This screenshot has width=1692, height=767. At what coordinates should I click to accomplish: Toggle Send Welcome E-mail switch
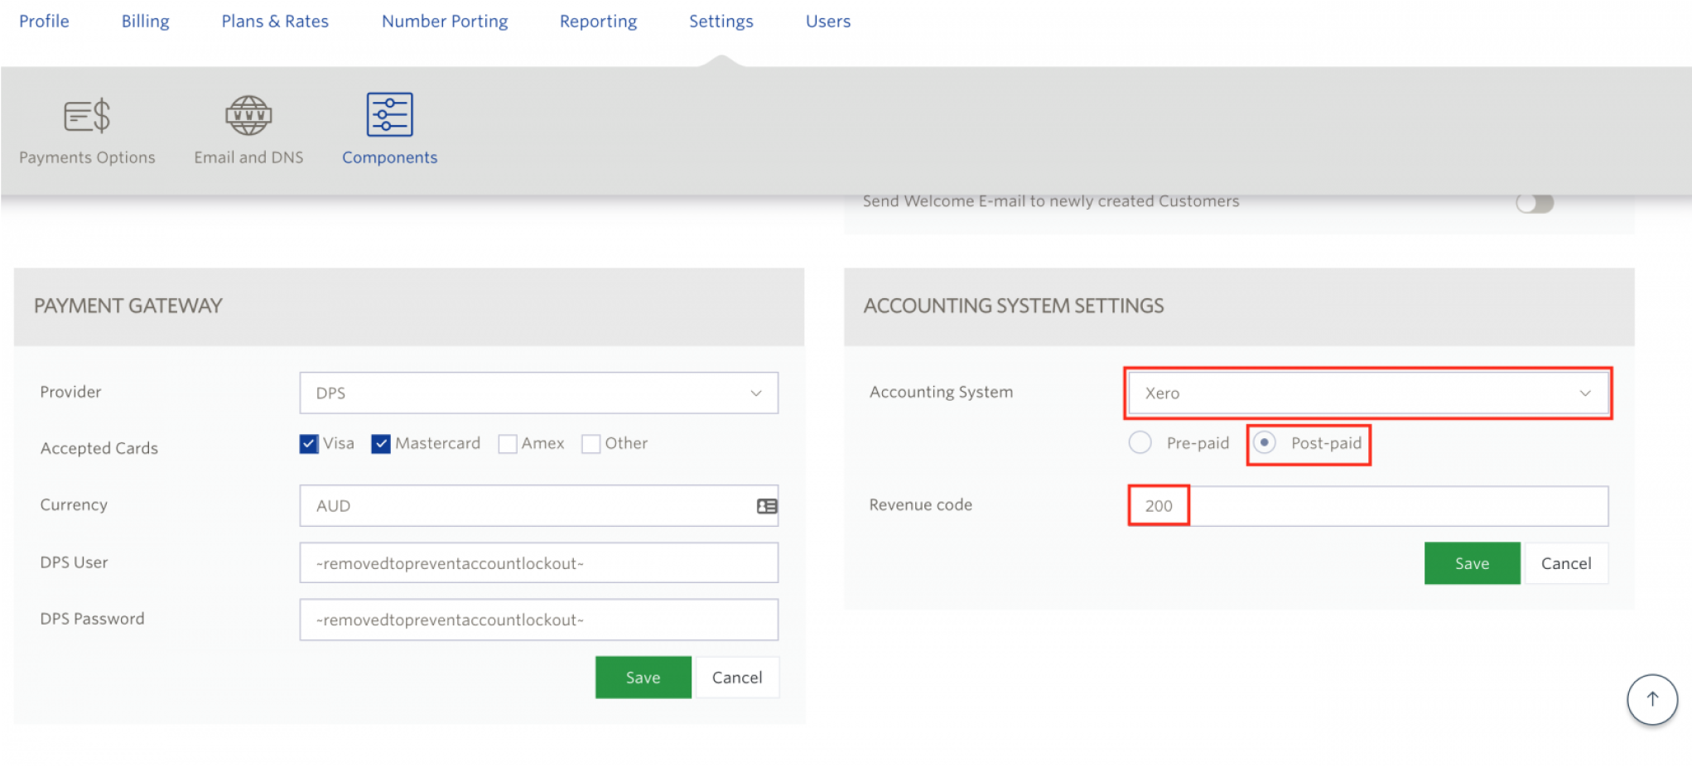pyautogui.click(x=1534, y=203)
